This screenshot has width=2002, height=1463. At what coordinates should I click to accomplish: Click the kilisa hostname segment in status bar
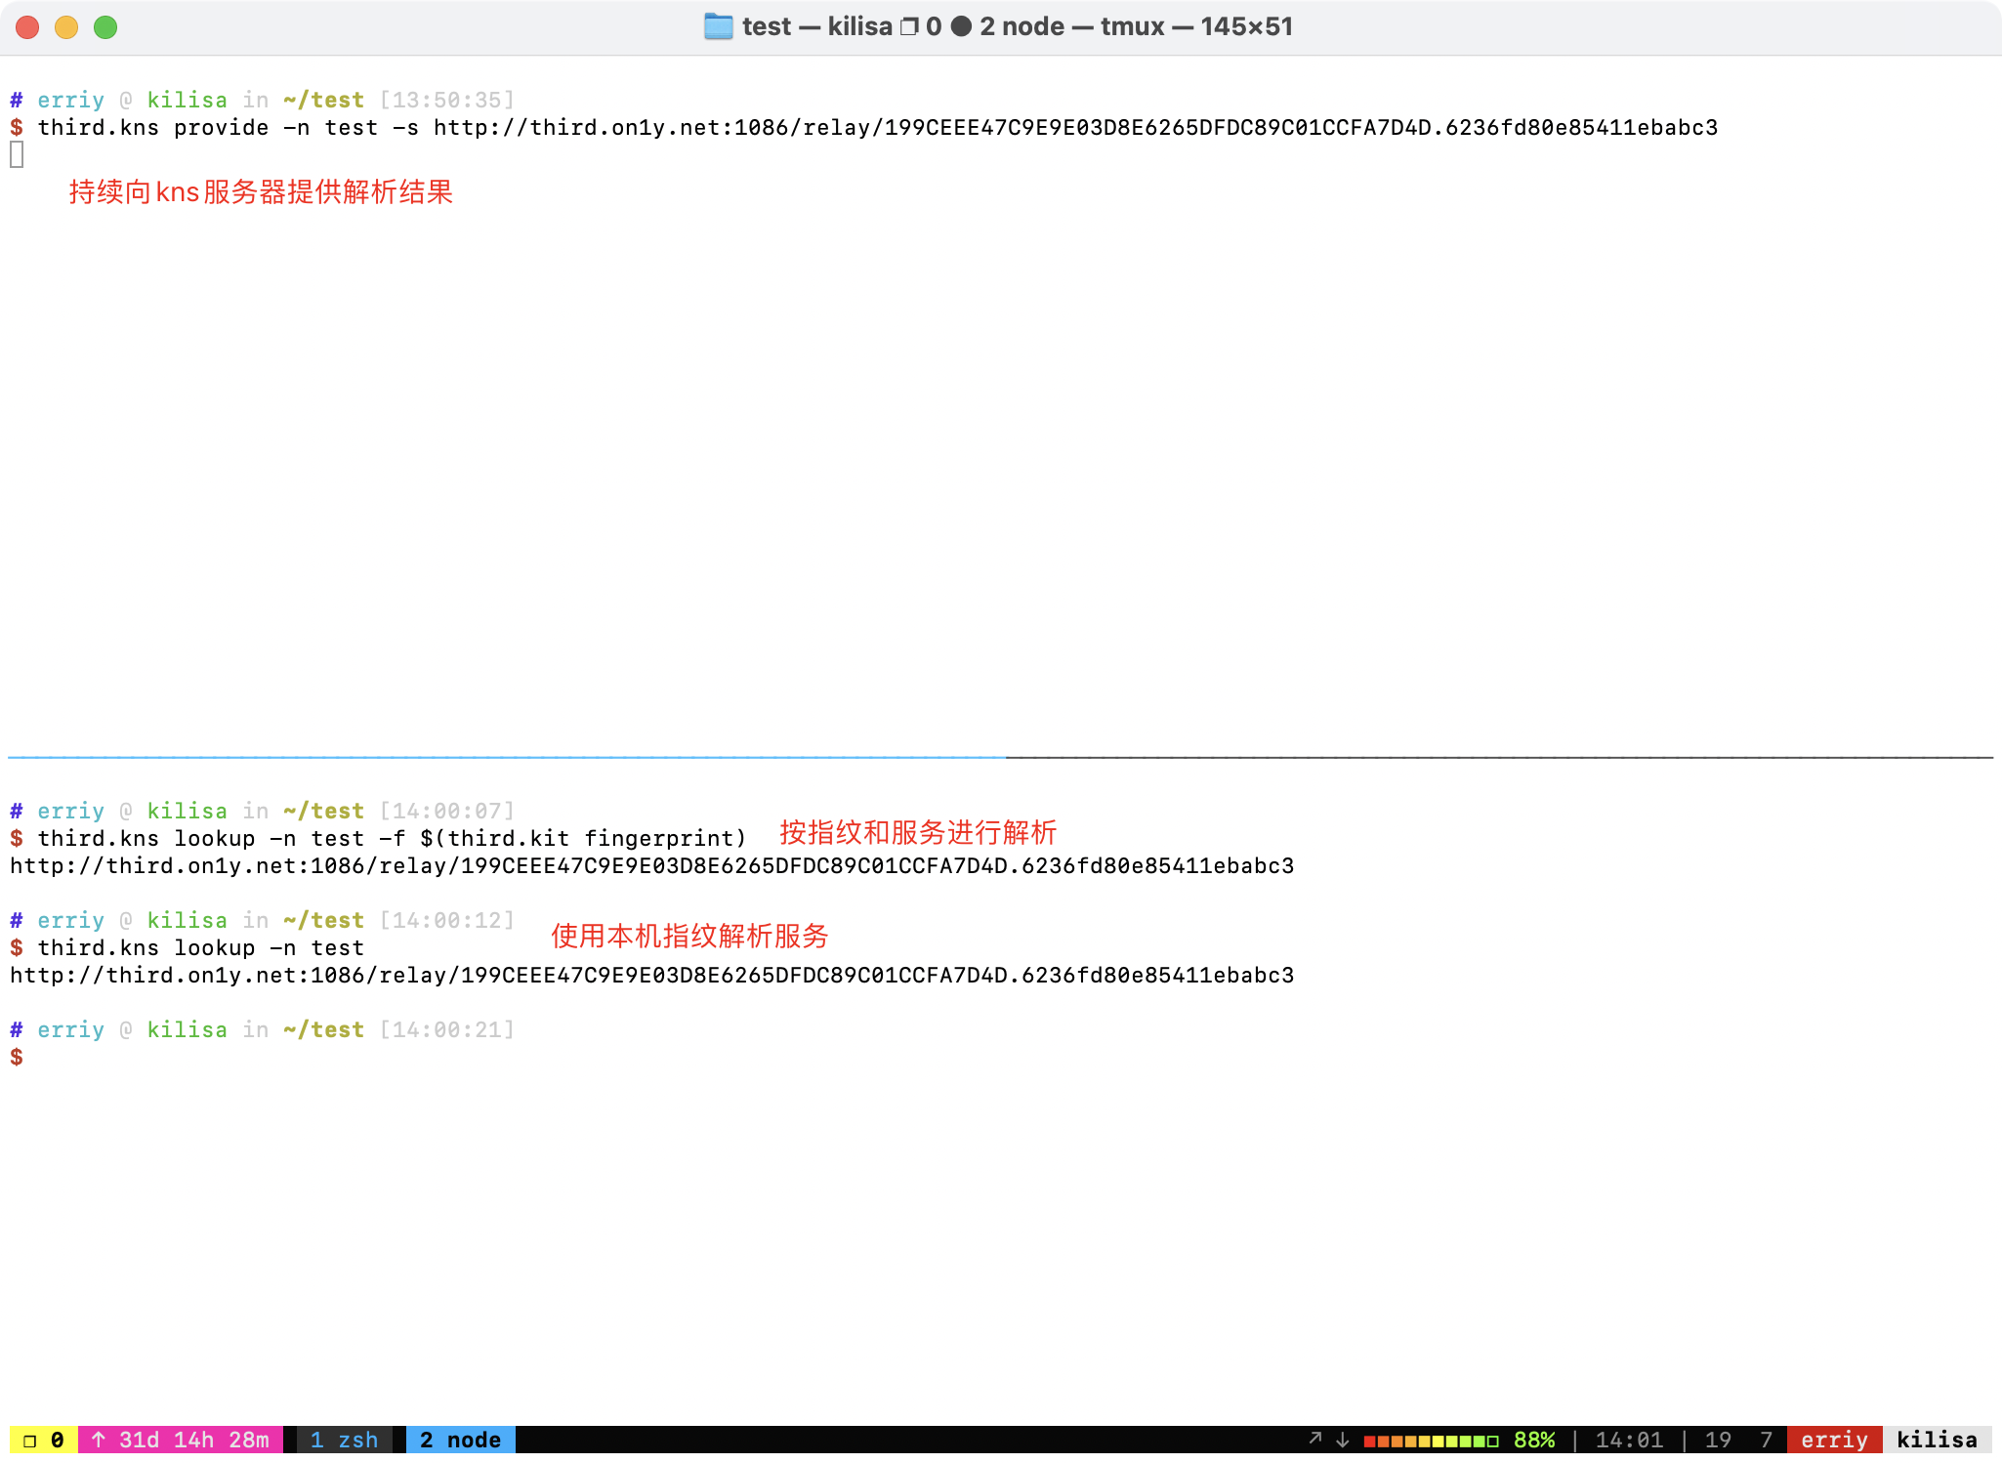[1936, 1440]
